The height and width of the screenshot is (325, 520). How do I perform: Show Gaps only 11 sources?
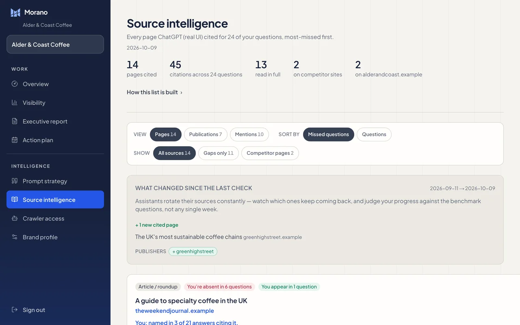[219, 153]
